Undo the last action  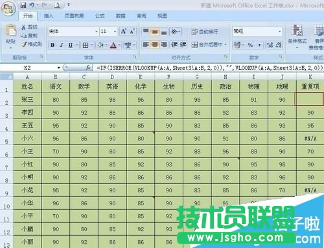32,5
